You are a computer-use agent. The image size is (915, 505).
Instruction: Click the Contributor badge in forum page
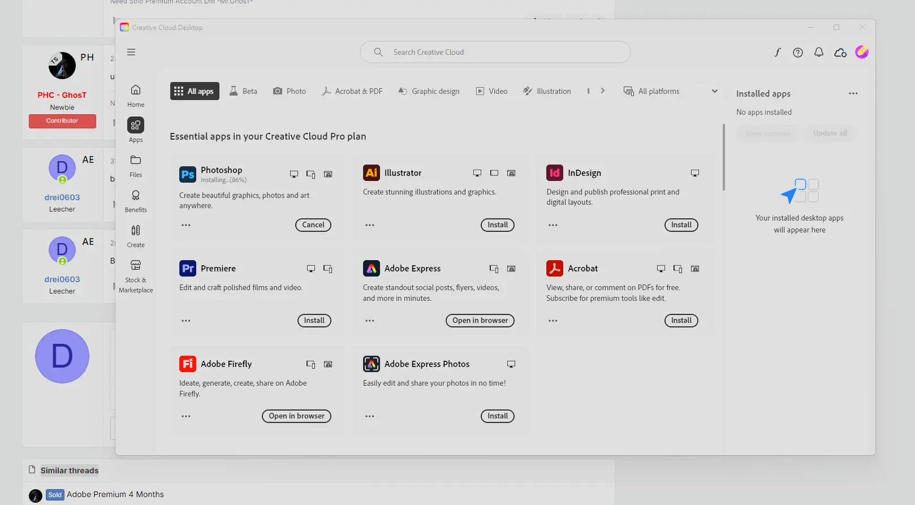click(62, 121)
